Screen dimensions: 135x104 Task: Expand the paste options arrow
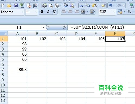[x=99, y=5]
